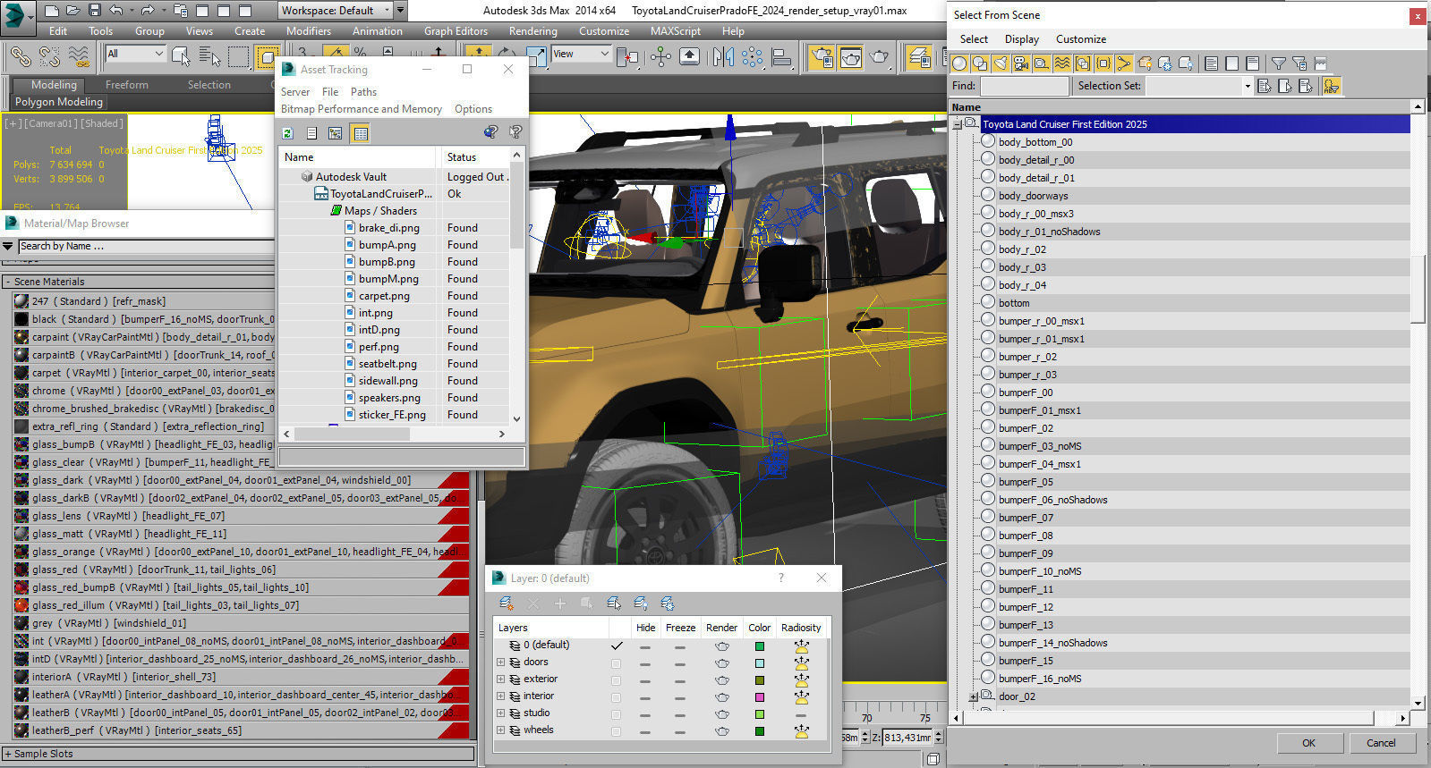Screen dimensions: 1431x768
Task: Click the Polygon Modeling panel button
Action: coord(59,102)
